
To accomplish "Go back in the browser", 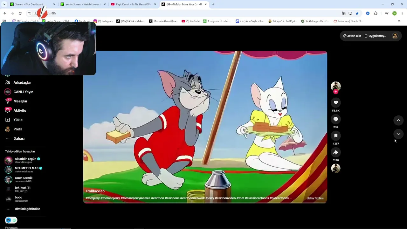I will click(5, 13).
